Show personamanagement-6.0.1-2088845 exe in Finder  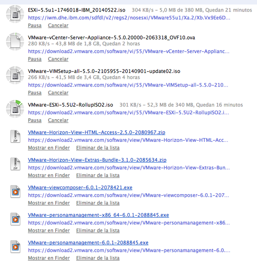(49, 258)
